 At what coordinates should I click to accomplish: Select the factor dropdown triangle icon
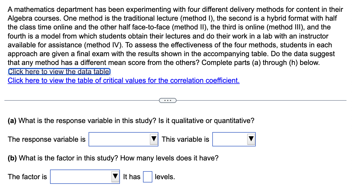click(115, 177)
